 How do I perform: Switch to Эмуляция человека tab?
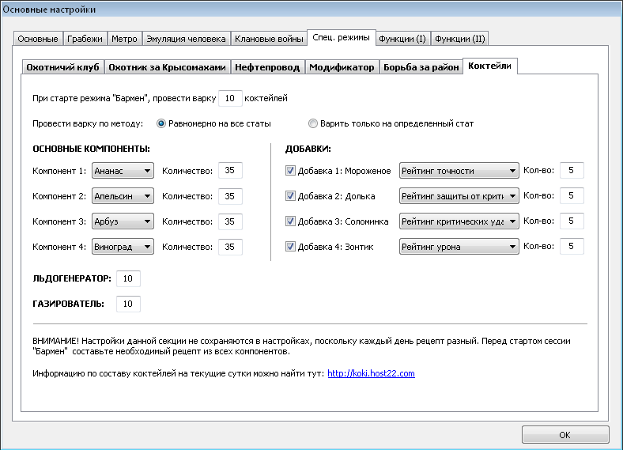[x=186, y=39]
